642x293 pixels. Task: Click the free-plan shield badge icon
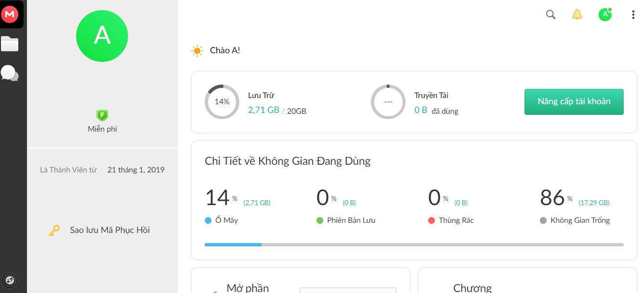click(102, 115)
